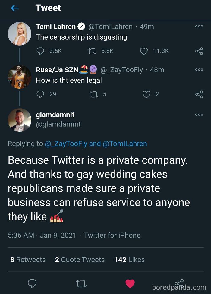Open the options menu on Russ/Ja SZN's reply
The width and height of the screenshot is (211, 294).
tap(199, 70)
